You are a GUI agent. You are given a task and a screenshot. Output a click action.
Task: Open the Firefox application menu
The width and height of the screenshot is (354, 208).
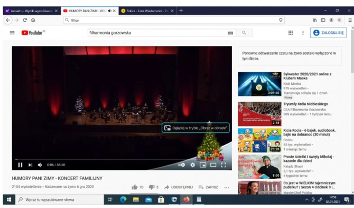point(350,20)
